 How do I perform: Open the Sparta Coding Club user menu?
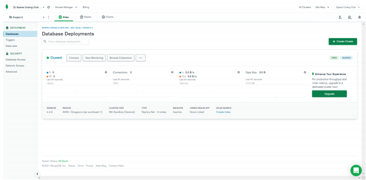348,7
